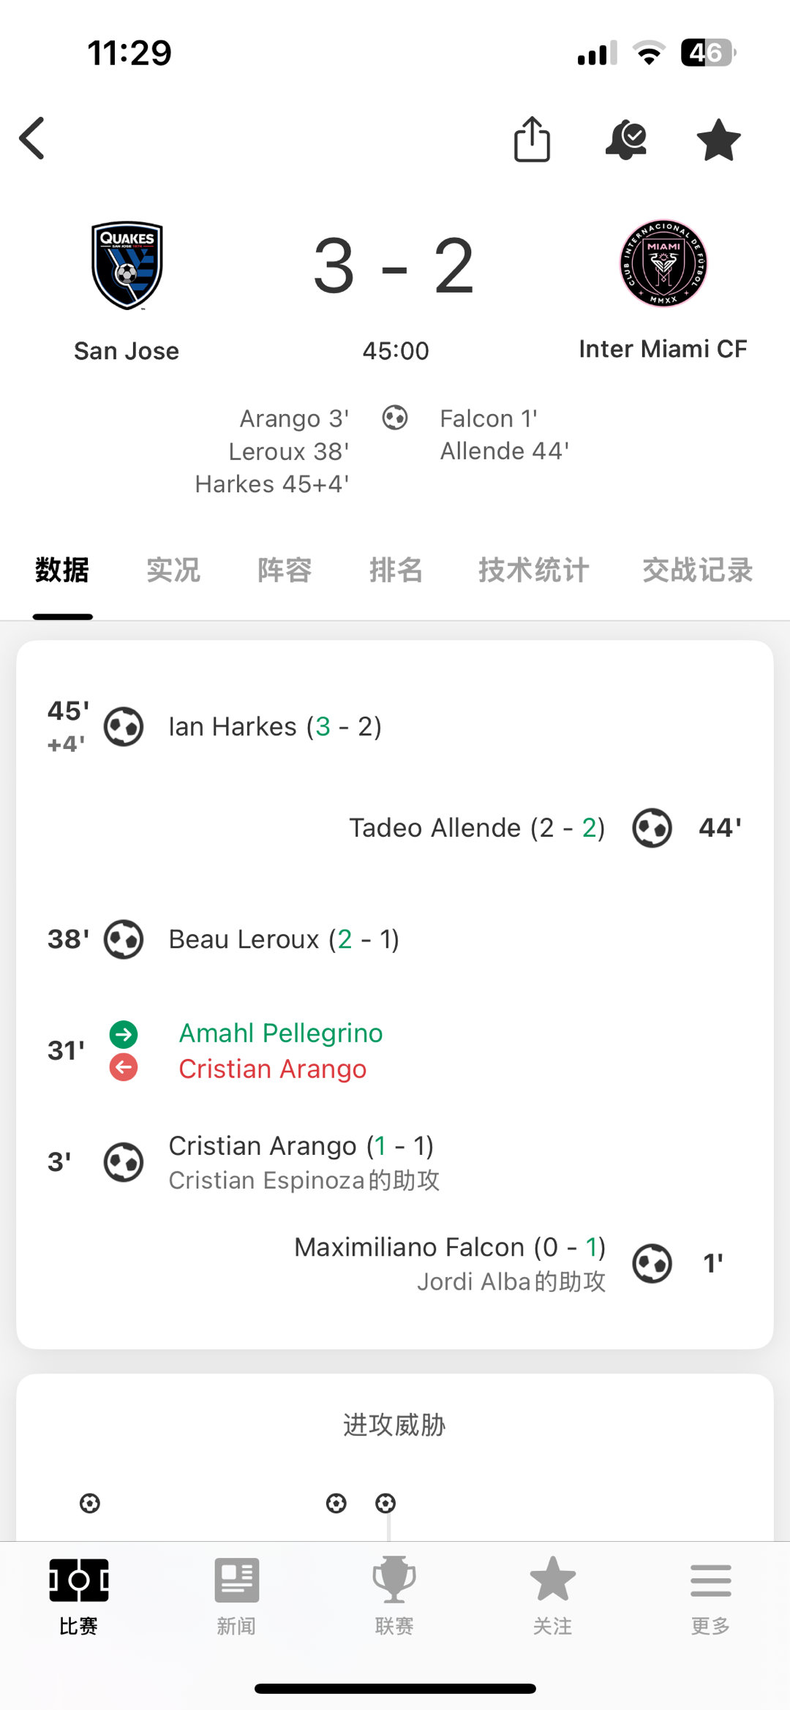The image size is (790, 1710).
Task: Switch to the 阵容 tab
Action: pyautogui.click(x=285, y=570)
